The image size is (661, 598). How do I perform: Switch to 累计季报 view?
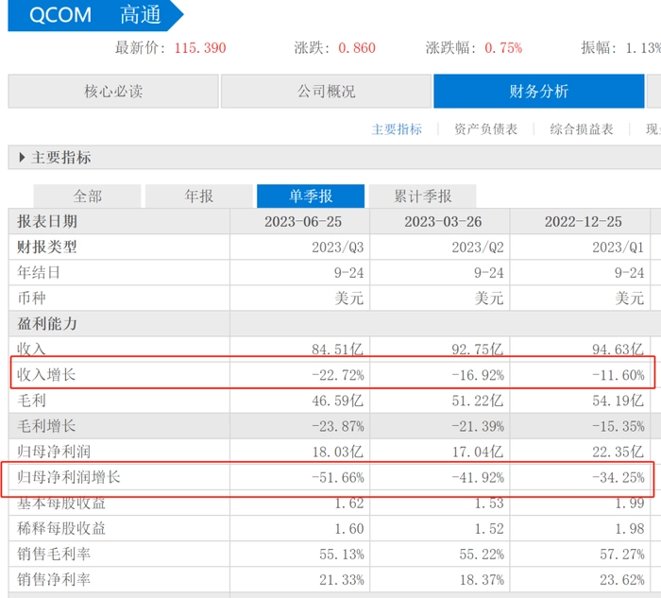(422, 196)
